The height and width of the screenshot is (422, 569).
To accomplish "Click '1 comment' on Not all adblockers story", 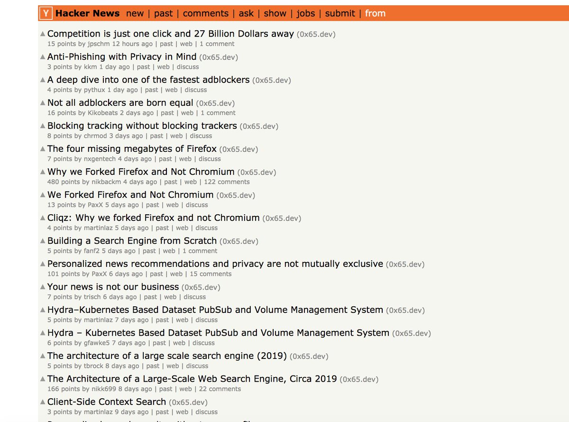I will (218, 113).
